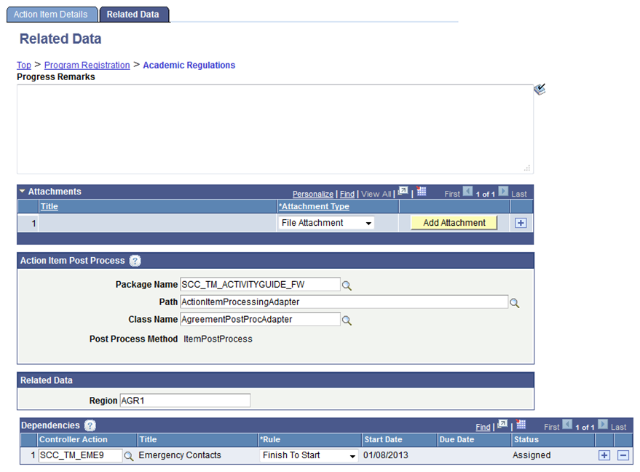Download the Attachments grid to Excel
The image size is (640, 472).
421,191
